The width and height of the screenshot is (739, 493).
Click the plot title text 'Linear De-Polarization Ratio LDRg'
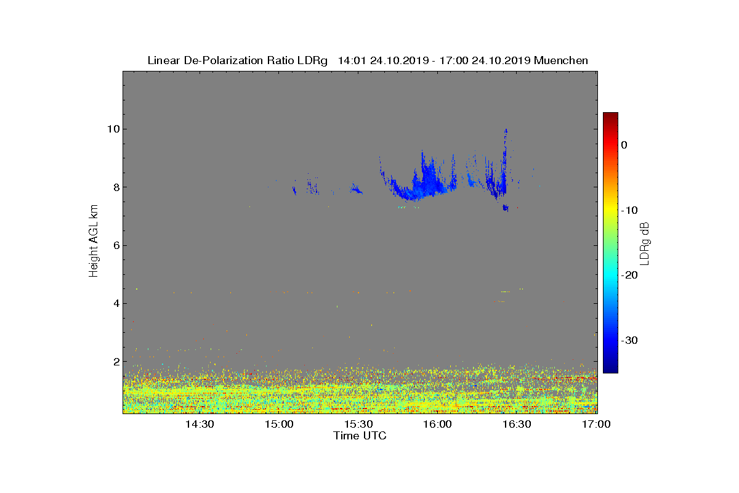point(238,60)
